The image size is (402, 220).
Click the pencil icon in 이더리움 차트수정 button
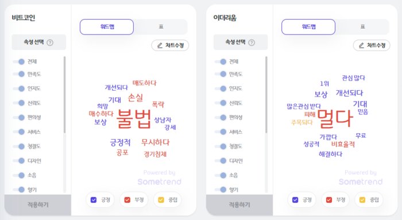click(361, 45)
